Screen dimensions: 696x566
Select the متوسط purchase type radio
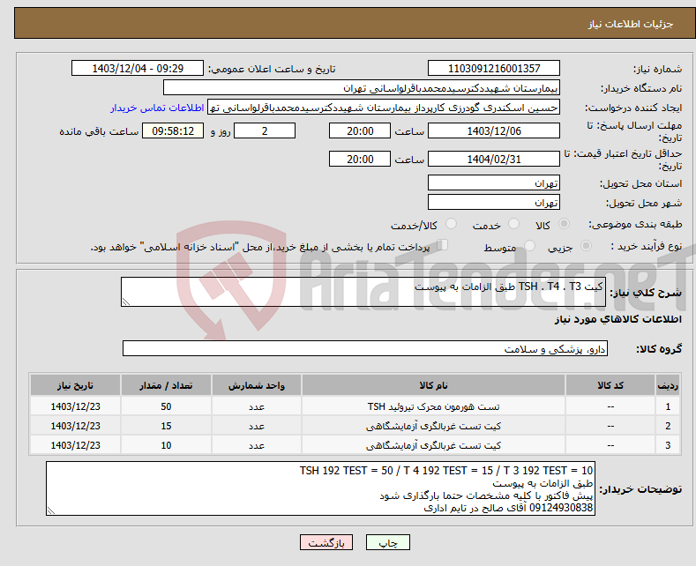pos(529,245)
